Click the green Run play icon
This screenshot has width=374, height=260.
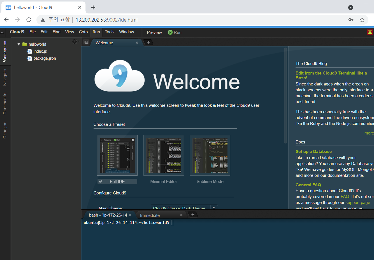click(170, 32)
